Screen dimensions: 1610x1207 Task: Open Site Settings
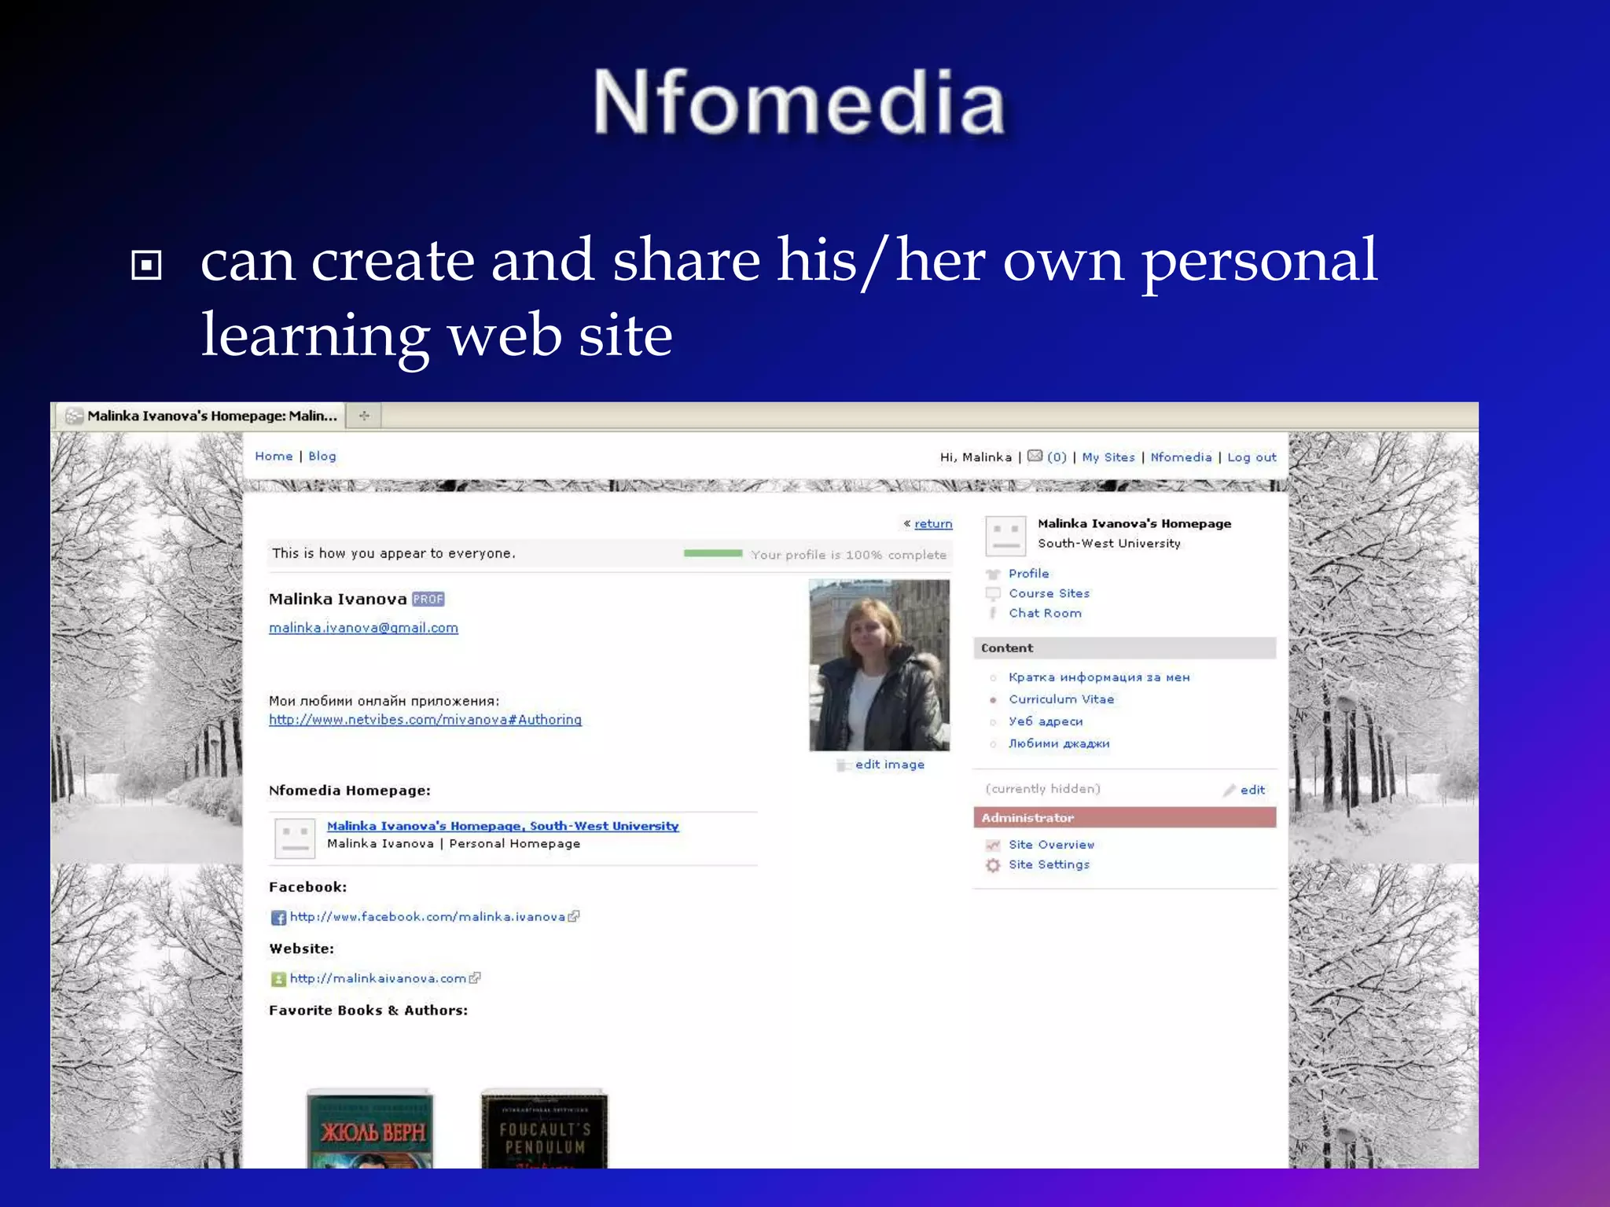(1049, 864)
